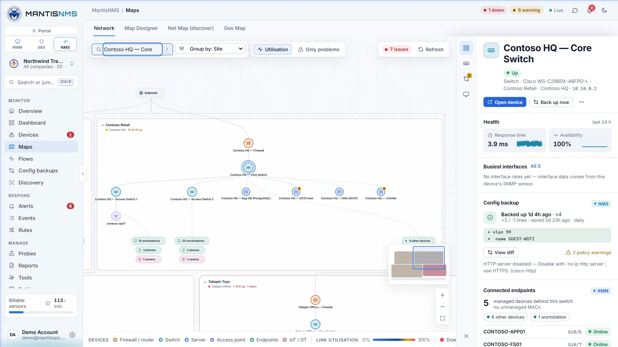
Task: Open Northwind company switcher
Action: coord(41,64)
